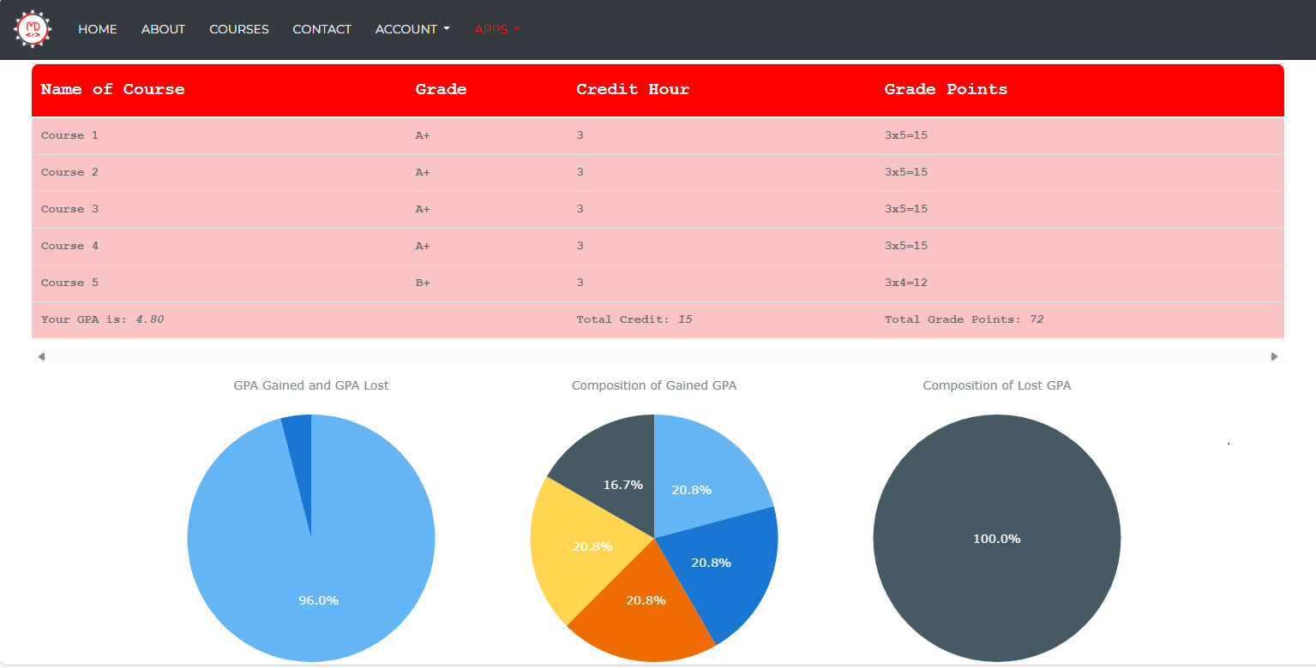Navigate to the CONTACT page

click(x=321, y=29)
